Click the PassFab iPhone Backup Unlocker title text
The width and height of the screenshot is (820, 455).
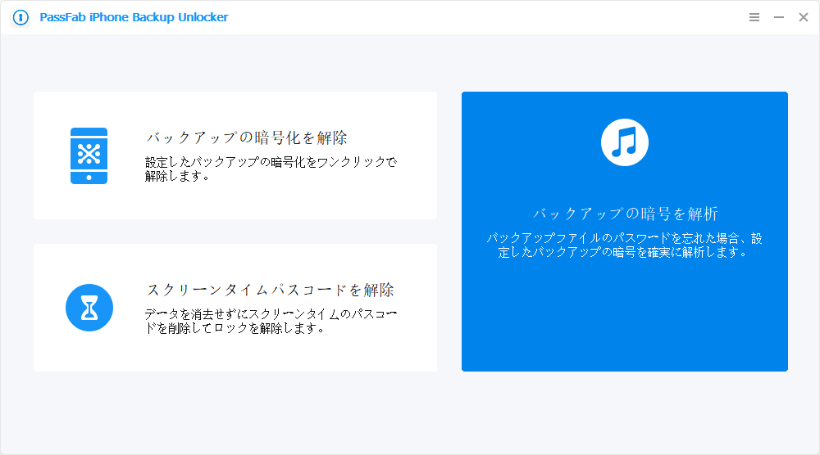[x=134, y=17]
